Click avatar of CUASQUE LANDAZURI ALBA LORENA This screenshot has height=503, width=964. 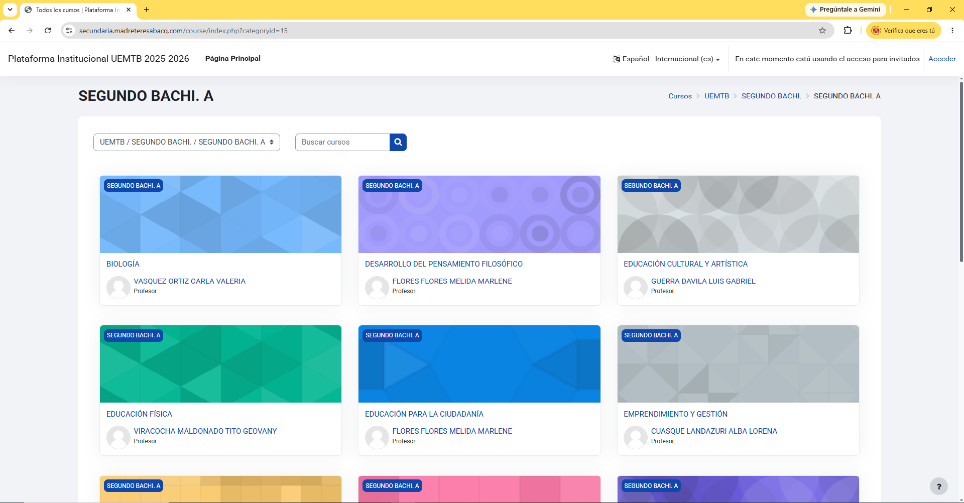click(x=636, y=438)
